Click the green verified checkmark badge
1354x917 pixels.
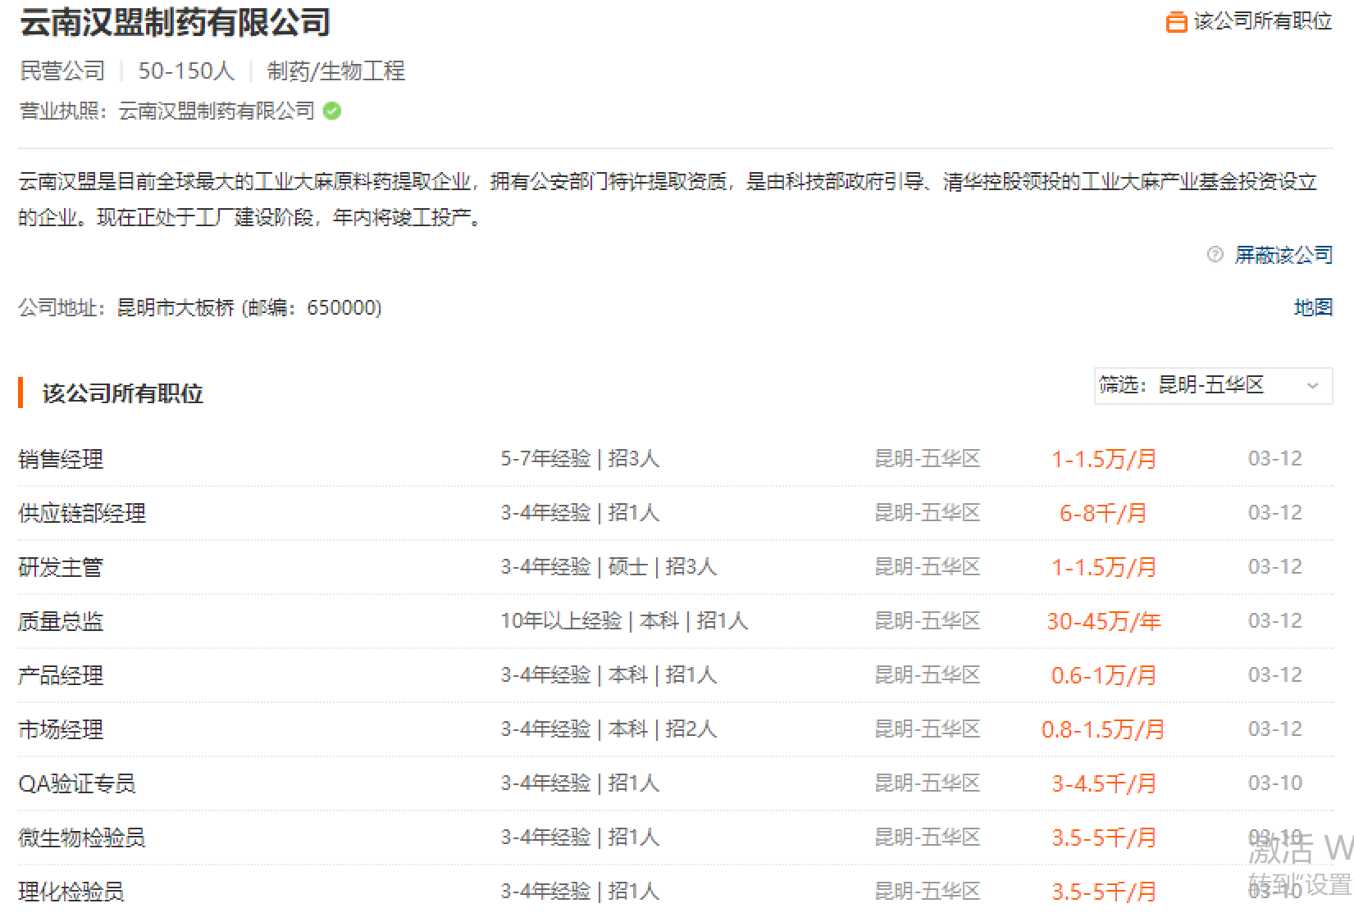pyautogui.click(x=332, y=111)
